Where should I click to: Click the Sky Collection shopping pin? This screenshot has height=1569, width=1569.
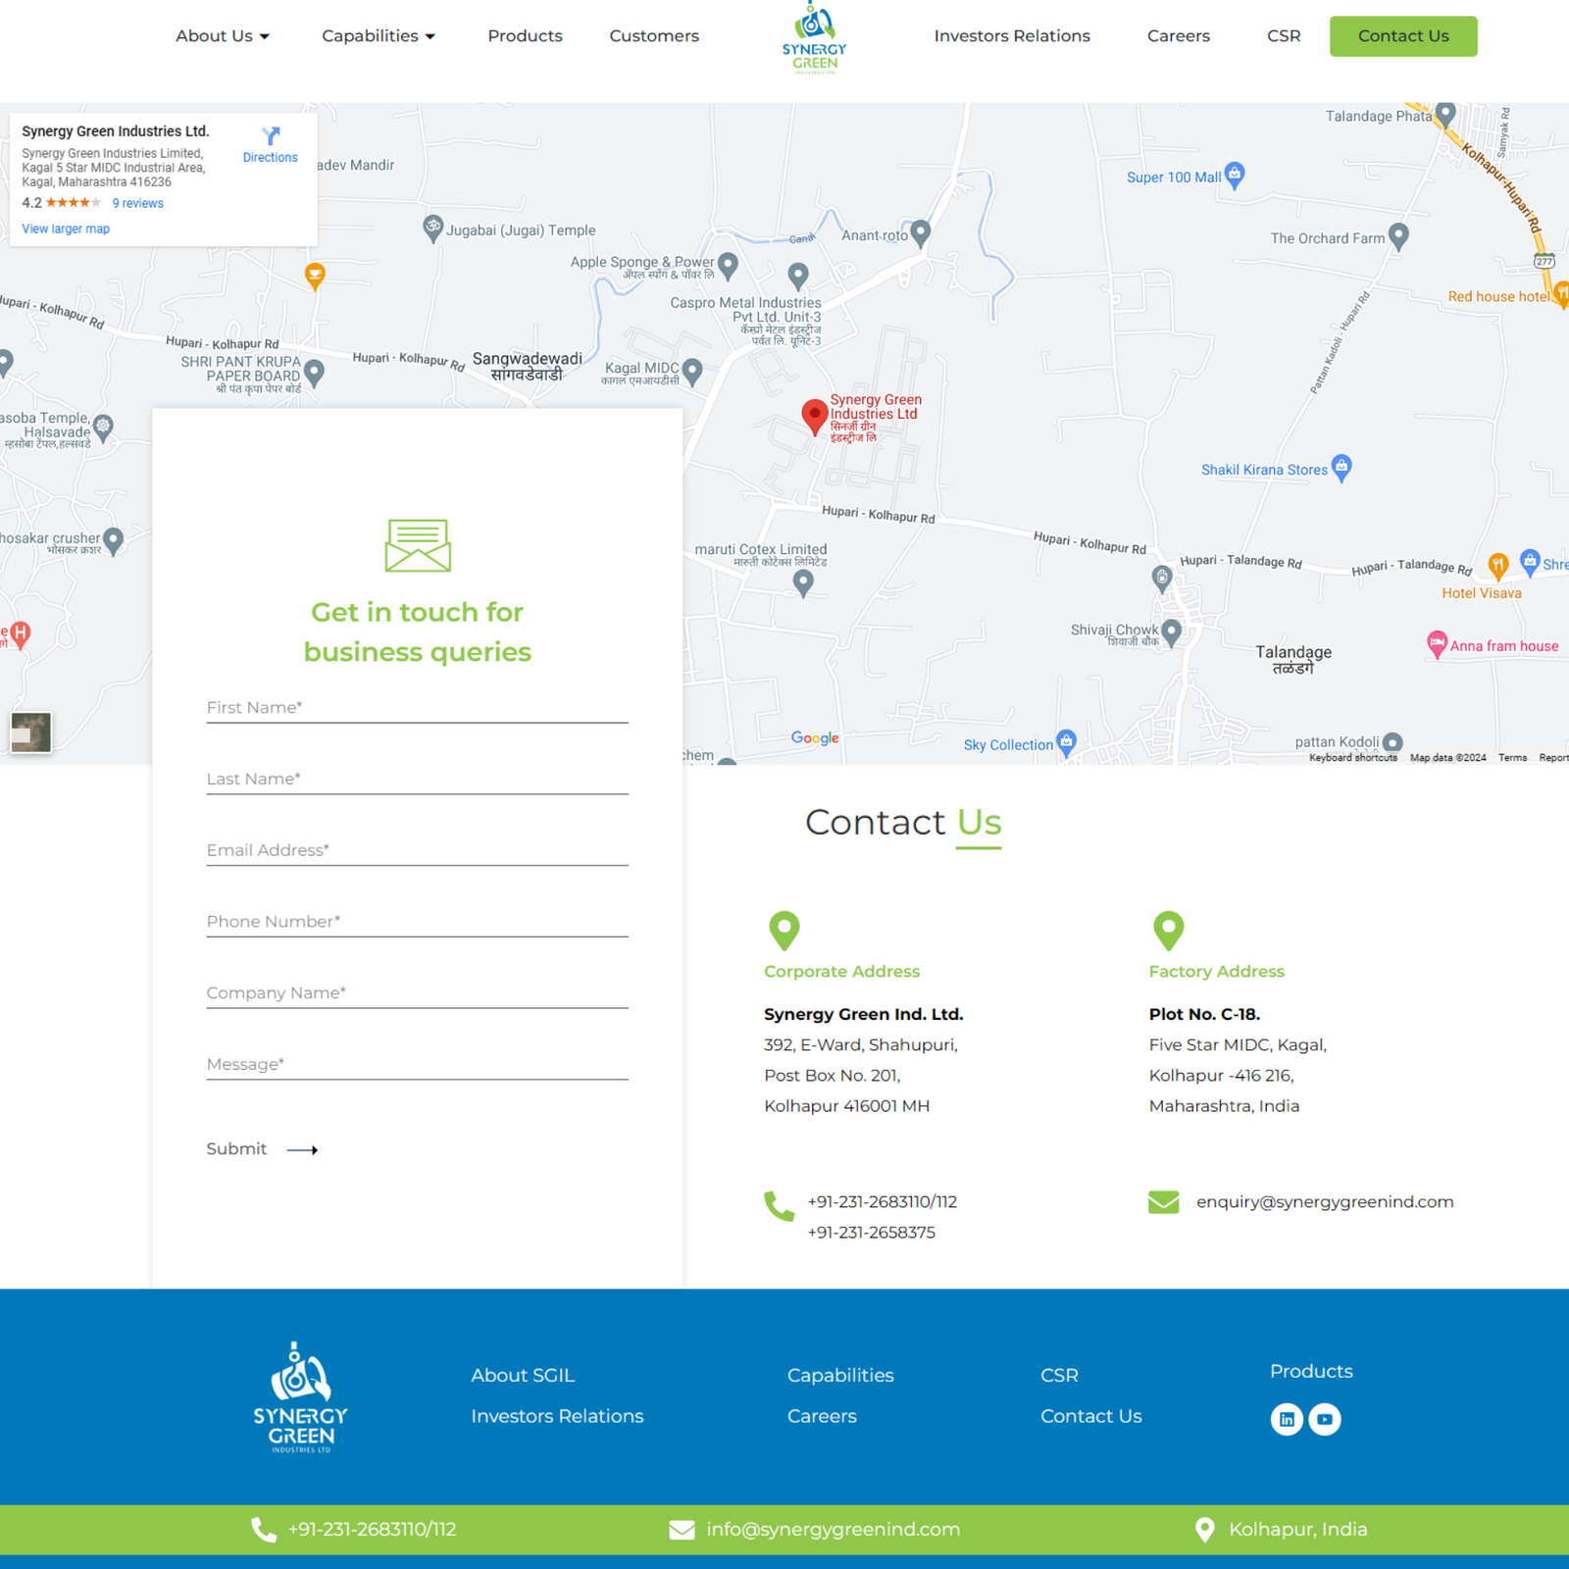coord(1066,742)
